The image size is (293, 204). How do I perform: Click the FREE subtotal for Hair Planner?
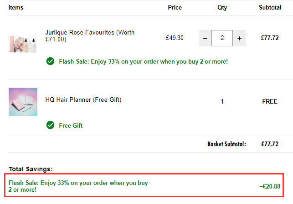click(270, 101)
